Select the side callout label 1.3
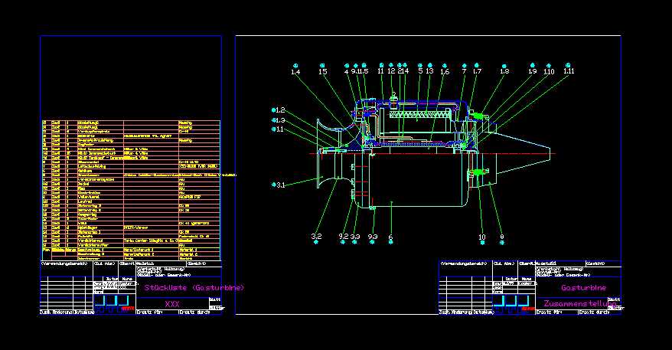Image resolution: width=672 pixels, height=350 pixels. coord(280,120)
